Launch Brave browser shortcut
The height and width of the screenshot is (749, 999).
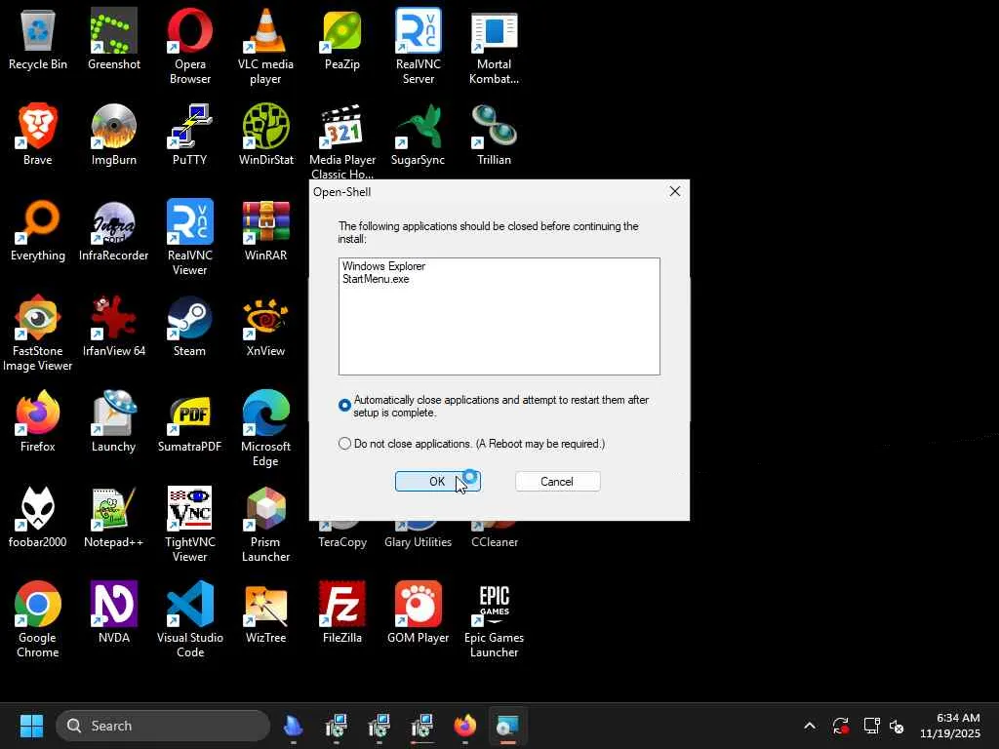point(38,135)
